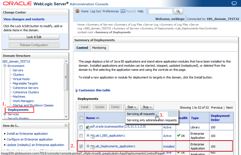Check the adf.oracle.businesseditor row checkbox

click(x=81, y=127)
